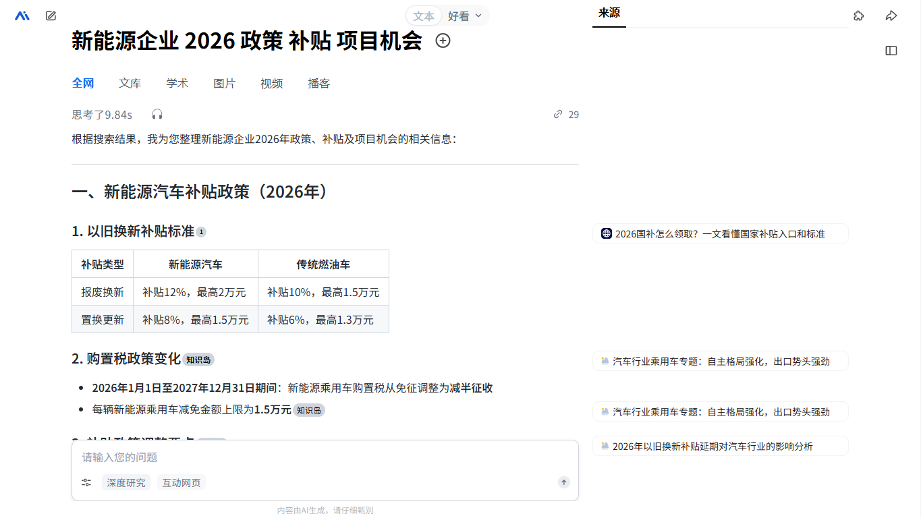Click the app logo icon in the top-left corner

coord(22,16)
